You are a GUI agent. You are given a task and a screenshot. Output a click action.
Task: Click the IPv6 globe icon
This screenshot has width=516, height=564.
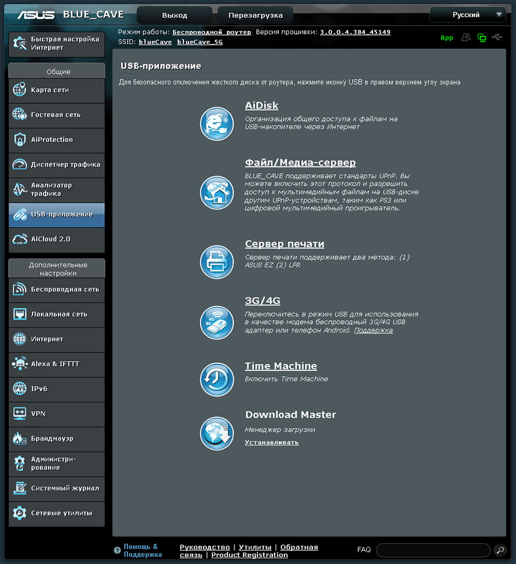(19, 389)
